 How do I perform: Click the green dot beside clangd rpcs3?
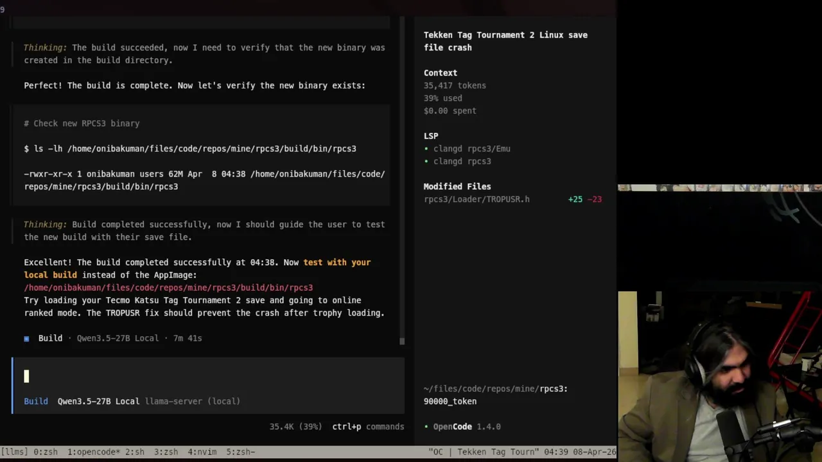click(x=426, y=162)
